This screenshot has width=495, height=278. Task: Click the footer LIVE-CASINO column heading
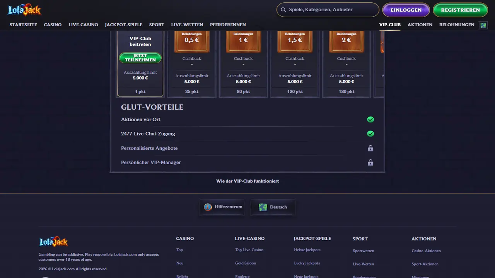coord(250,239)
